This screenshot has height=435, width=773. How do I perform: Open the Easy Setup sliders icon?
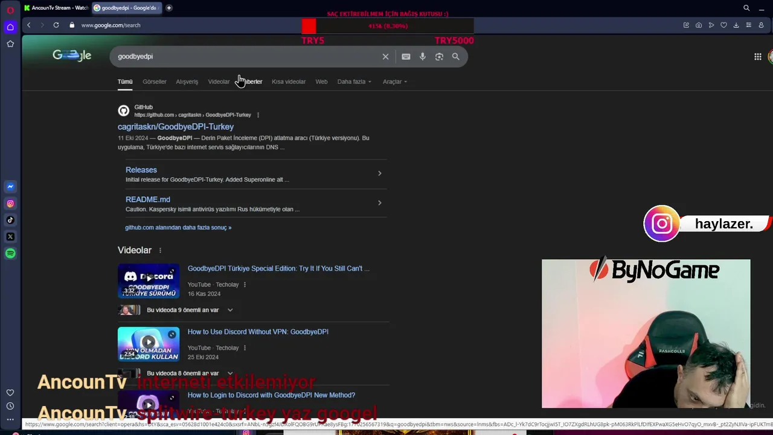click(x=748, y=25)
